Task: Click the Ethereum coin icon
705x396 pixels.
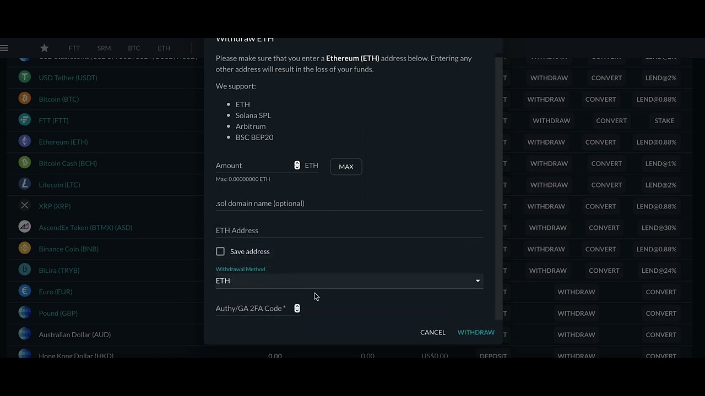Action: coord(24,142)
